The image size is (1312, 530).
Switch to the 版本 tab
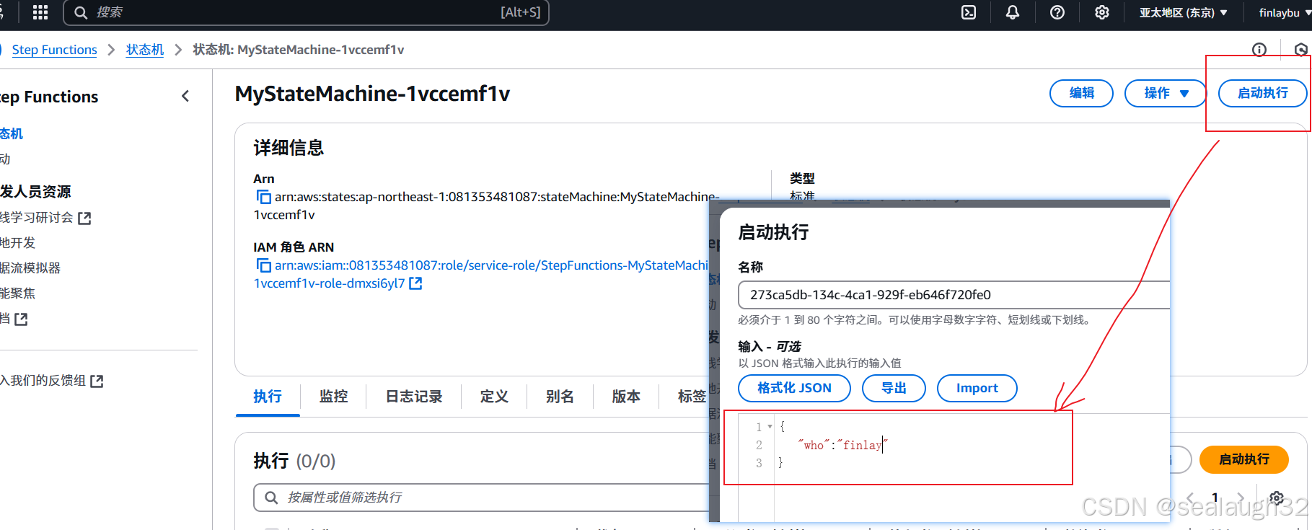point(626,397)
